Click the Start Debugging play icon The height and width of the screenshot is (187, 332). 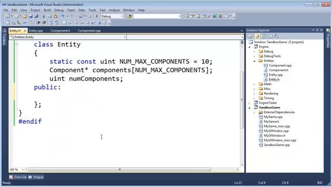pyautogui.click(x=97, y=16)
